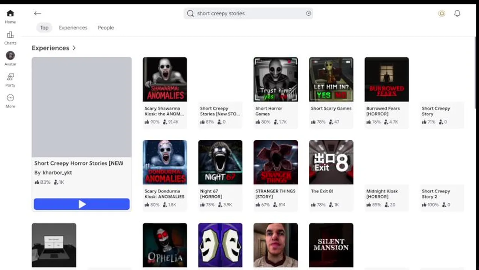The width and height of the screenshot is (479, 270).
Task: Open Stranger Things thumbnail
Action: (276, 162)
